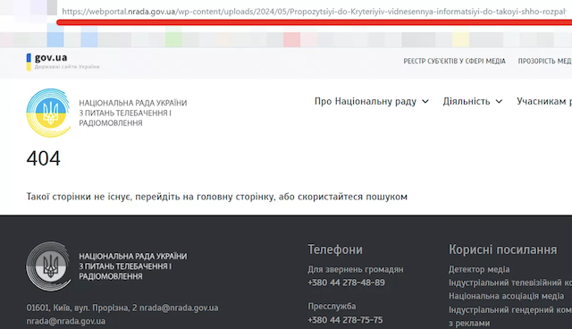
Task: Click the address line 'Київ, вул. Прорізна, 2' email
Action: pyautogui.click(x=179, y=308)
